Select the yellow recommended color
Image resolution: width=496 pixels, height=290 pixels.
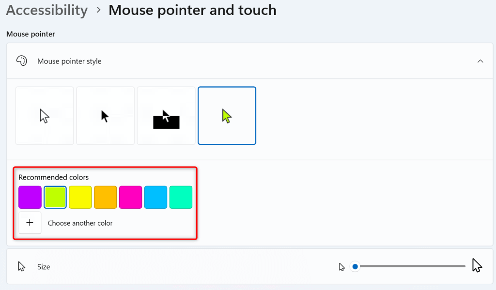click(x=80, y=197)
